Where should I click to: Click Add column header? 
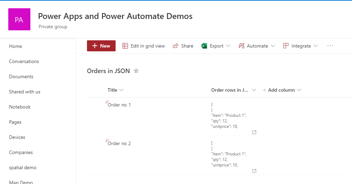tap(282, 90)
